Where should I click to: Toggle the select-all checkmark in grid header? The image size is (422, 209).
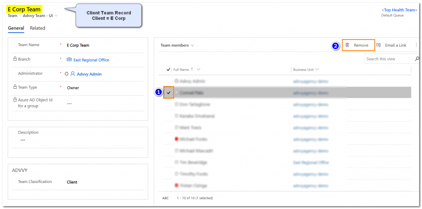(x=168, y=70)
